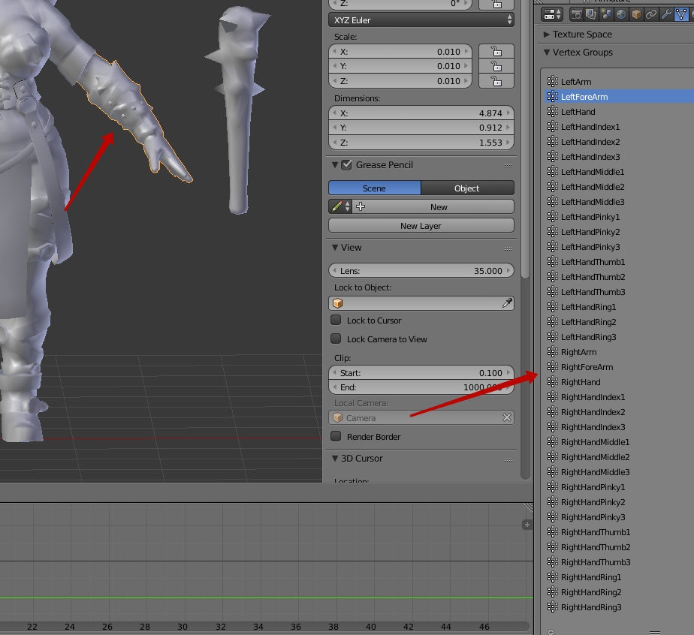Open the Constraints chain-link tab
The width and height of the screenshot is (694, 635).
tap(651, 14)
